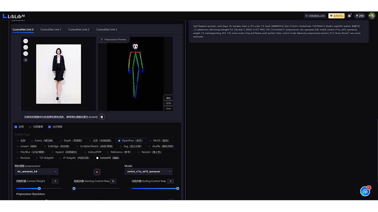Image resolution: width=378 pixels, height=212 pixels.
Task: Select the Tile/Blur control type
Action: (31, 152)
